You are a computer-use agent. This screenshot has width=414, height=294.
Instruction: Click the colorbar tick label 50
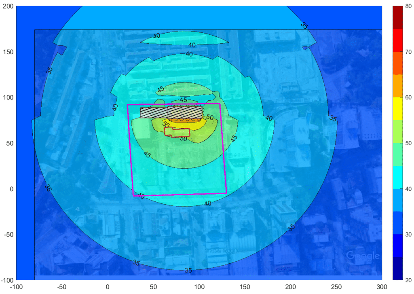point(408,143)
